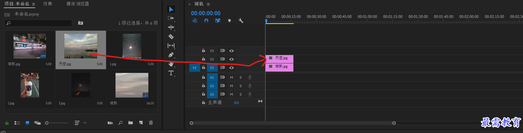
Task: Click the New Item icon
Action: [141, 123]
